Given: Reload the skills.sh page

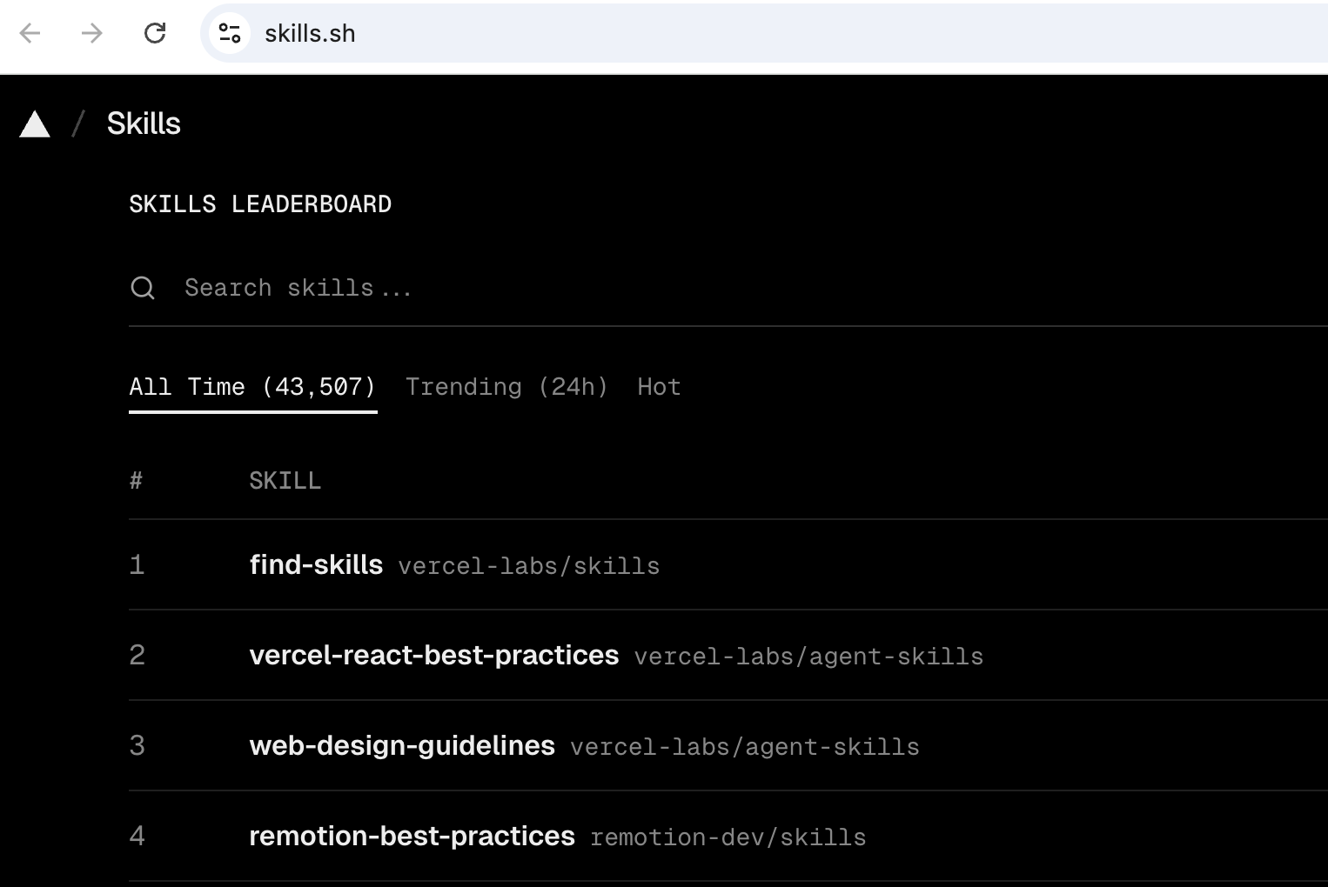Looking at the screenshot, I should click(x=155, y=34).
